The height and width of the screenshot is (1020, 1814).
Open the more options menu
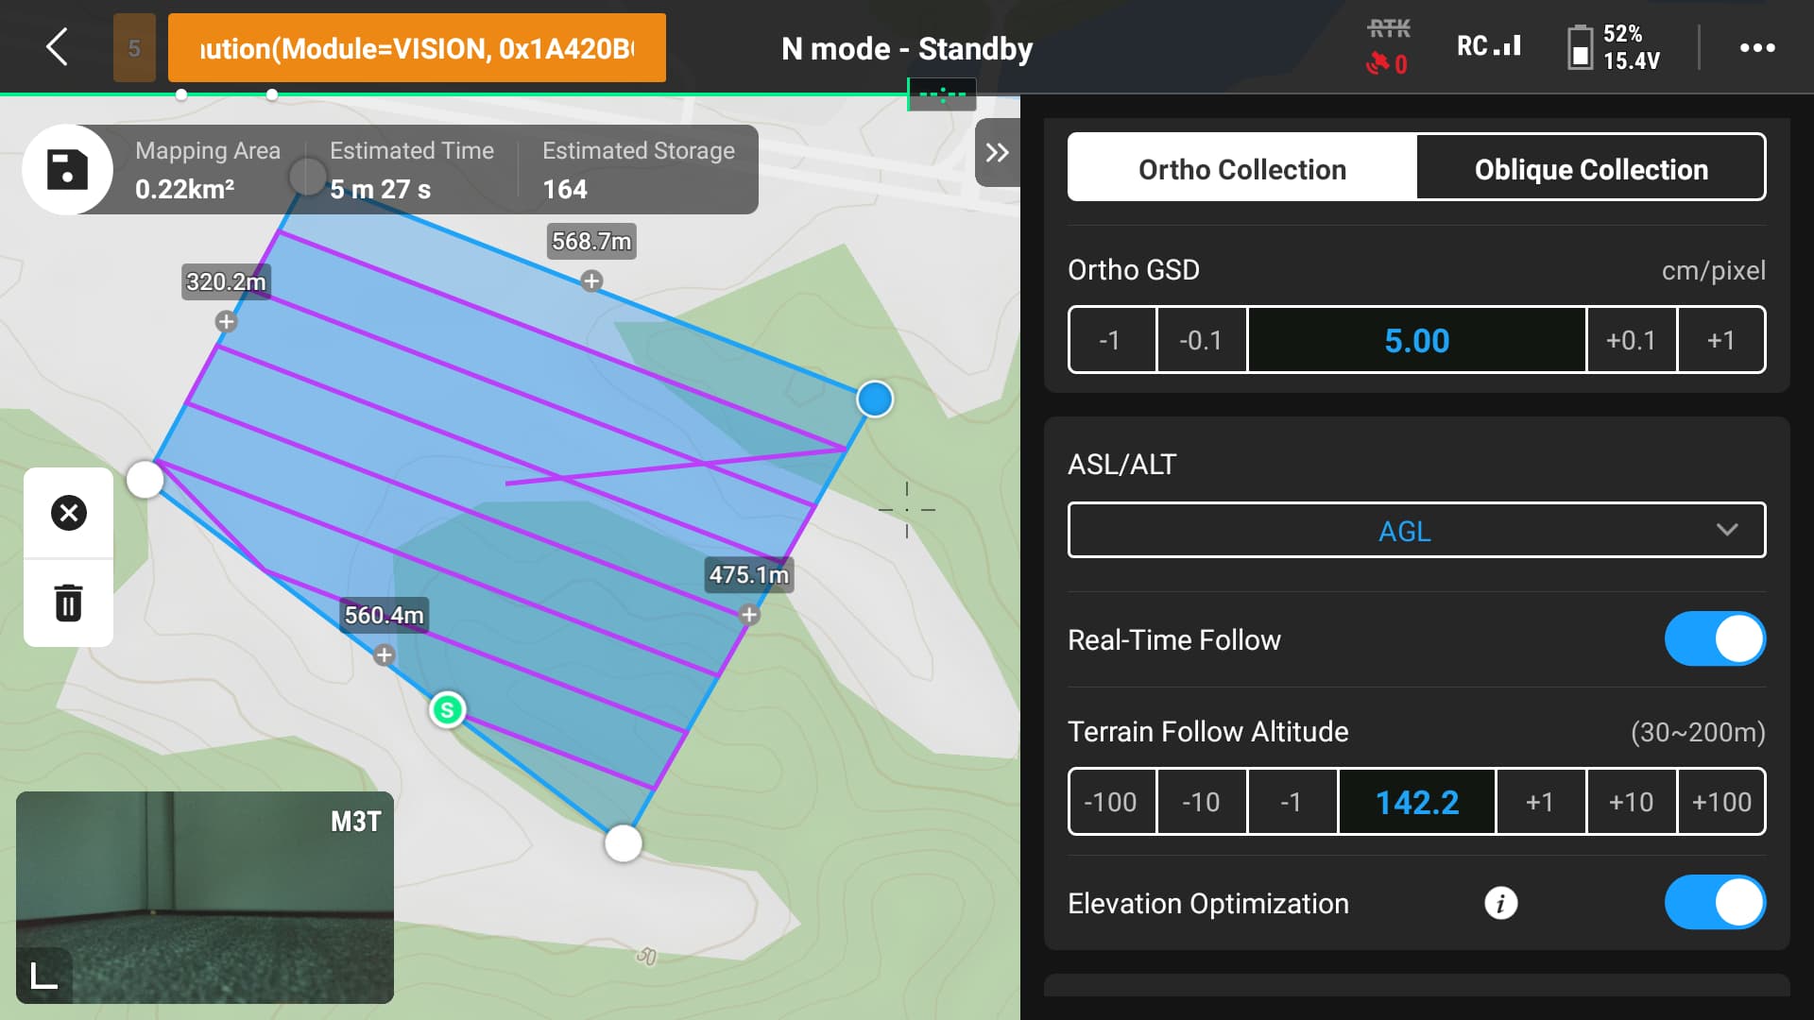(1756, 47)
